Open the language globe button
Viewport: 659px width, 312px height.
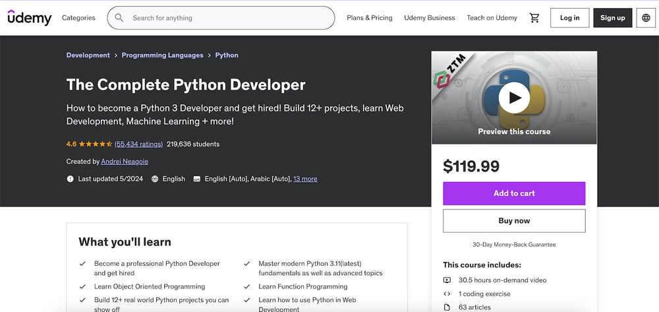[x=646, y=18]
